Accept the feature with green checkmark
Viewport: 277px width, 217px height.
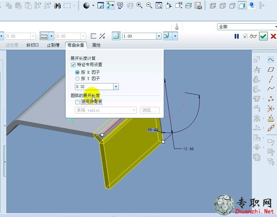263,36
